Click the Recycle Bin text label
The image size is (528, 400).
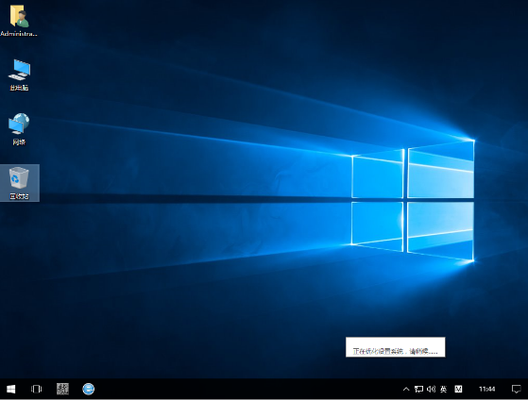tap(19, 196)
